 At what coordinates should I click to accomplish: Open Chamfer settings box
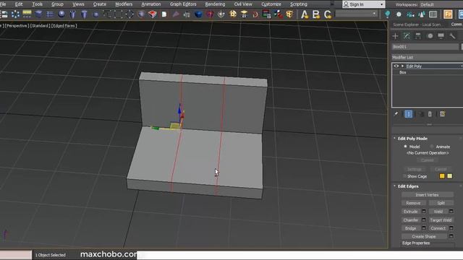424,220
